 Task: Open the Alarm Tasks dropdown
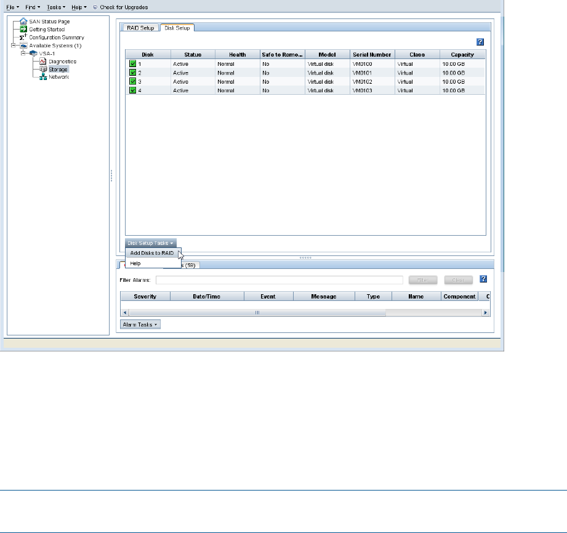pyautogui.click(x=140, y=324)
